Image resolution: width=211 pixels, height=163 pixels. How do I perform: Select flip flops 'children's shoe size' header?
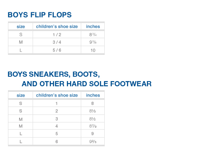point(57,27)
